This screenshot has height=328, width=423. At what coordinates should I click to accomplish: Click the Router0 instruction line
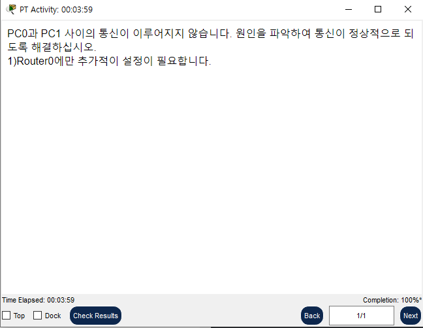pos(109,61)
